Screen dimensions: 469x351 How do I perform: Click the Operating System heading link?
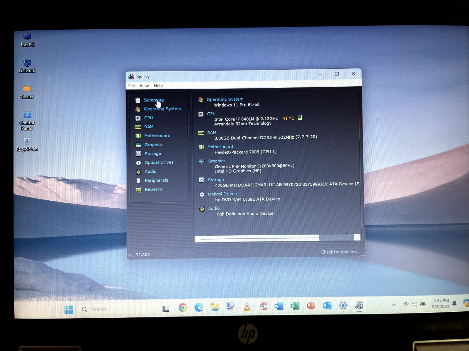pyautogui.click(x=225, y=99)
